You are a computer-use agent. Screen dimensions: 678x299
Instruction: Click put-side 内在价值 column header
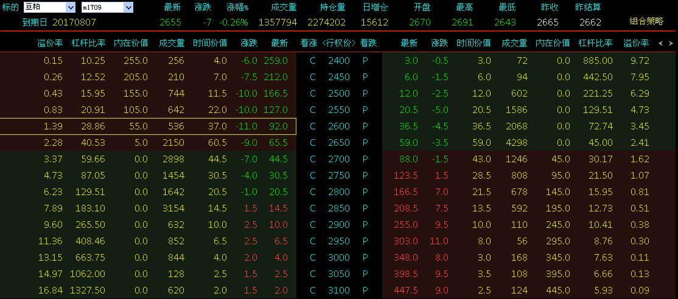click(x=553, y=43)
